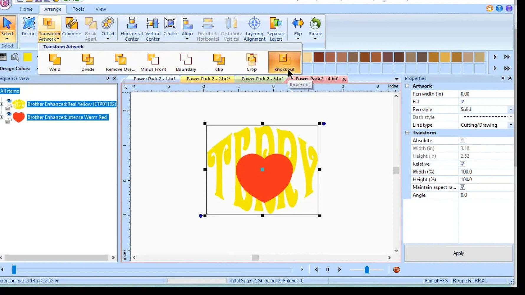Apply Horizontal Center alignment
The width and height of the screenshot is (525, 295).
(x=132, y=29)
